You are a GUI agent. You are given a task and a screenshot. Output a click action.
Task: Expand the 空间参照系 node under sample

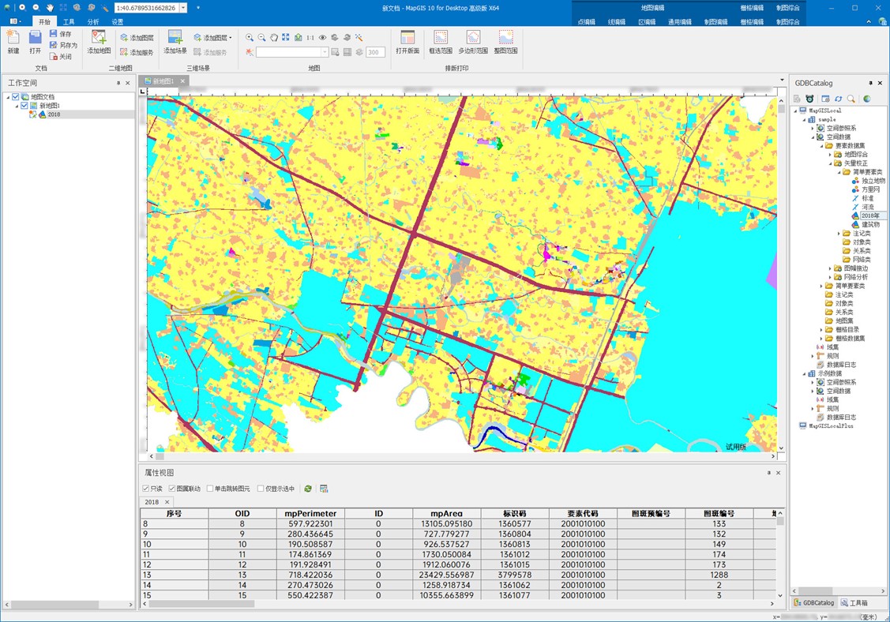pyautogui.click(x=813, y=128)
